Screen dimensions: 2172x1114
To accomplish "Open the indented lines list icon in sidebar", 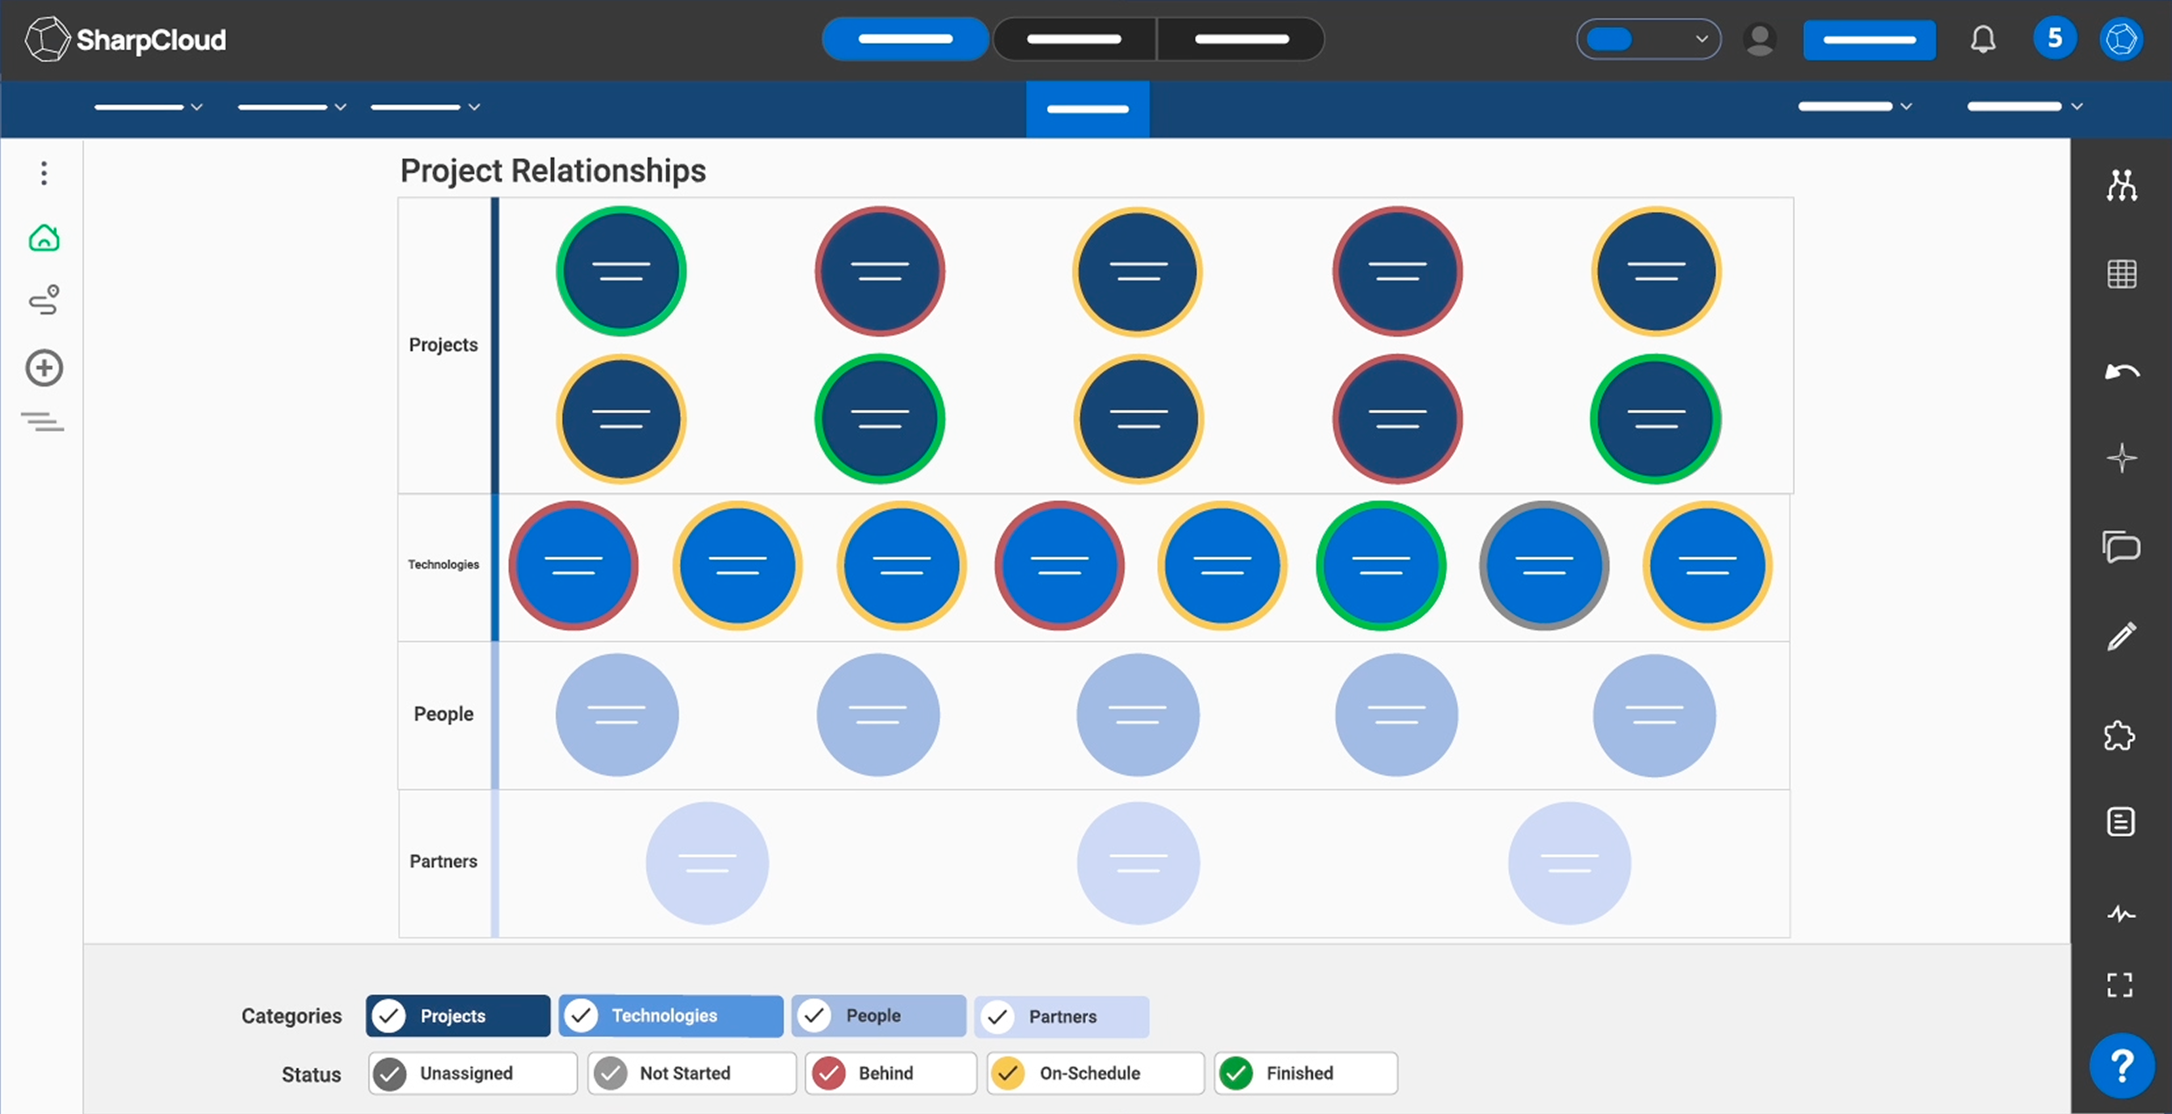I will pyautogui.click(x=42, y=421).
